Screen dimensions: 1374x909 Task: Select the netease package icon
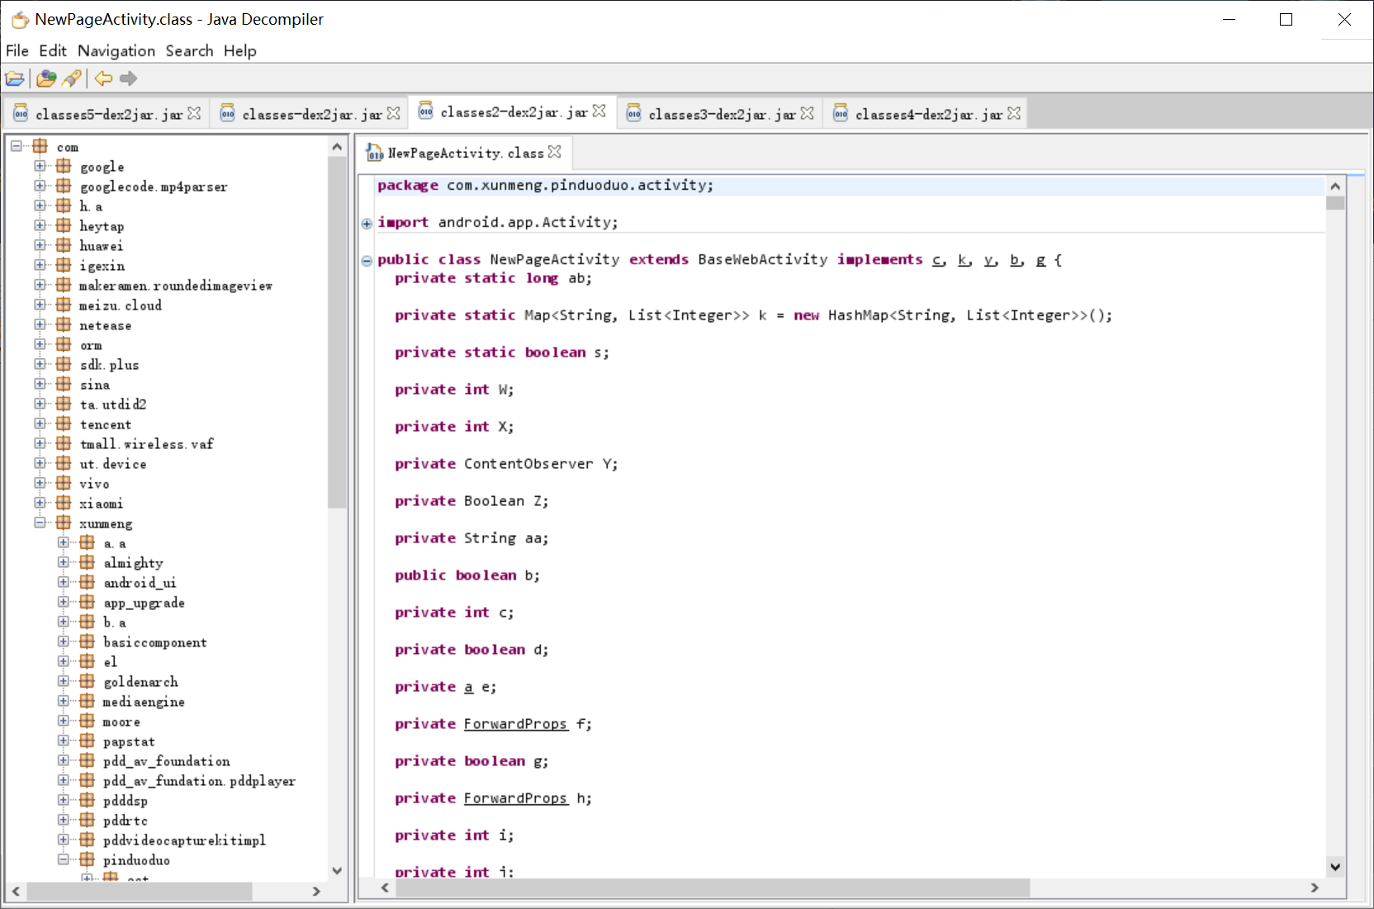(64, 324)
